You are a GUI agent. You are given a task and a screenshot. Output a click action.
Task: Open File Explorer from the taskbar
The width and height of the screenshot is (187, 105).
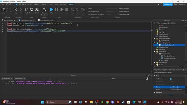pyautogui.click(x=91, y=102)
